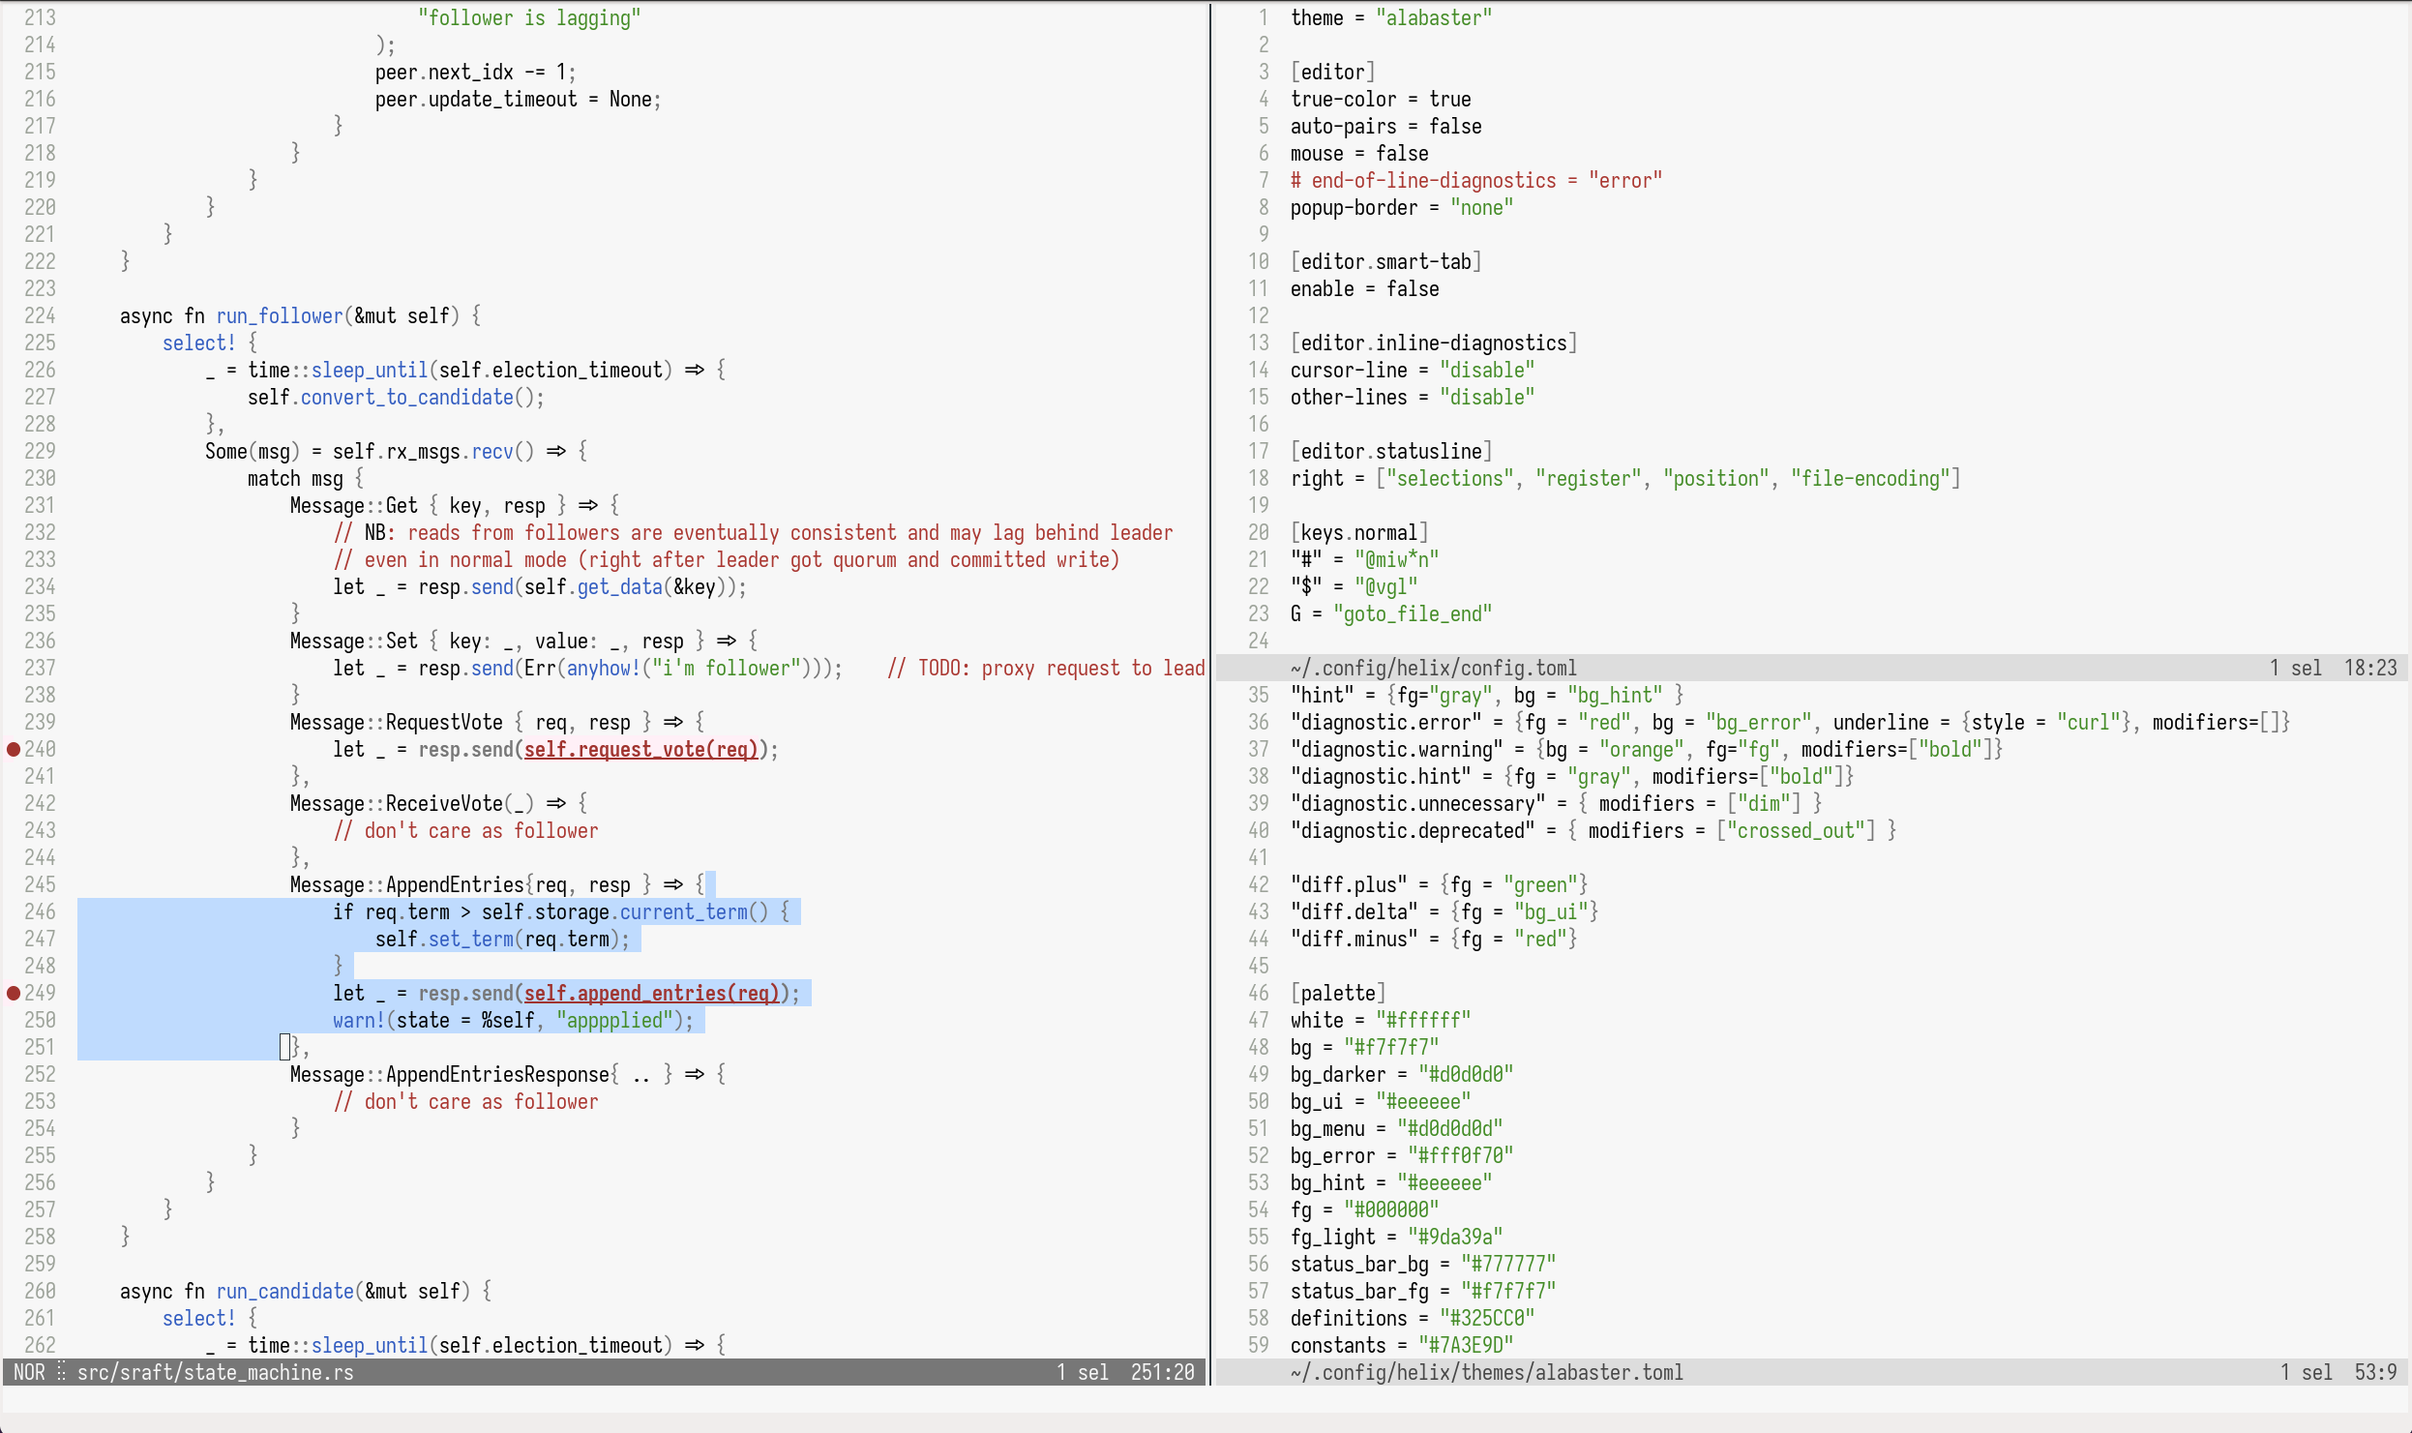Click Message::AppendEntriesResponse match arm

[508, 1074]
